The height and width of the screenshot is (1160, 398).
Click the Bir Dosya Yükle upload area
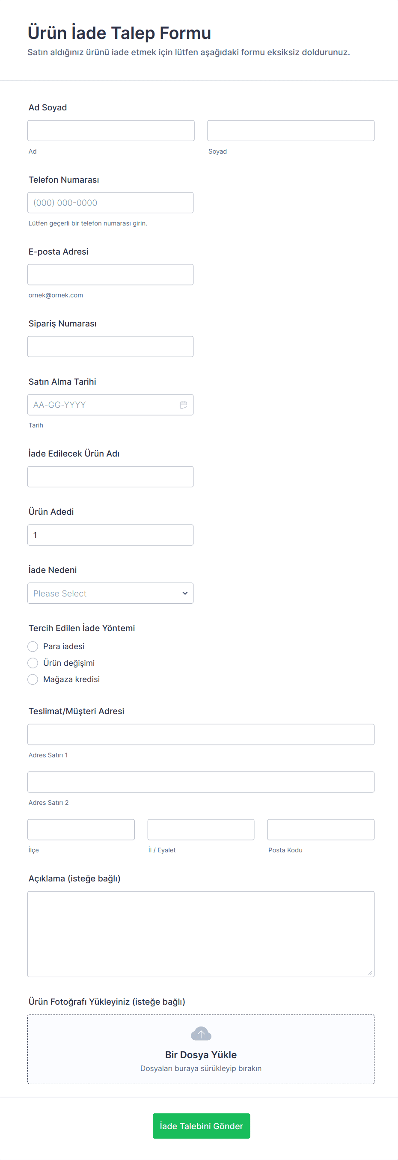pos(201,1055)
